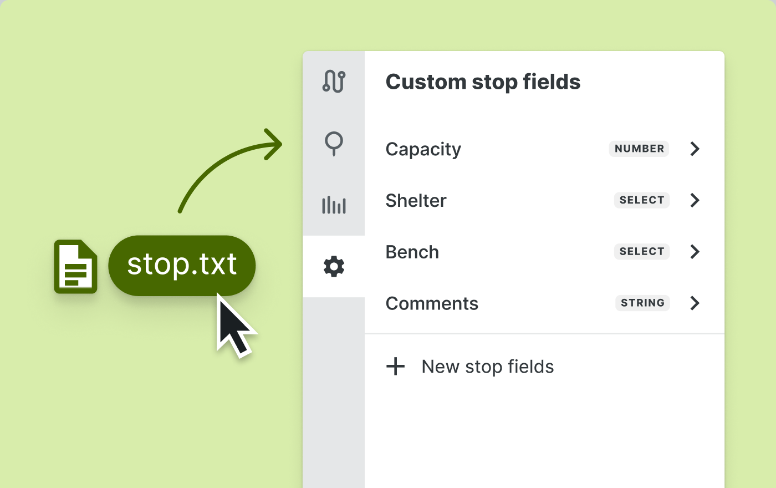Click the NUMBER type badge on Capacity
Image resolution: width=776 pixels, height=488 pixels.
[x=639, y=149]
